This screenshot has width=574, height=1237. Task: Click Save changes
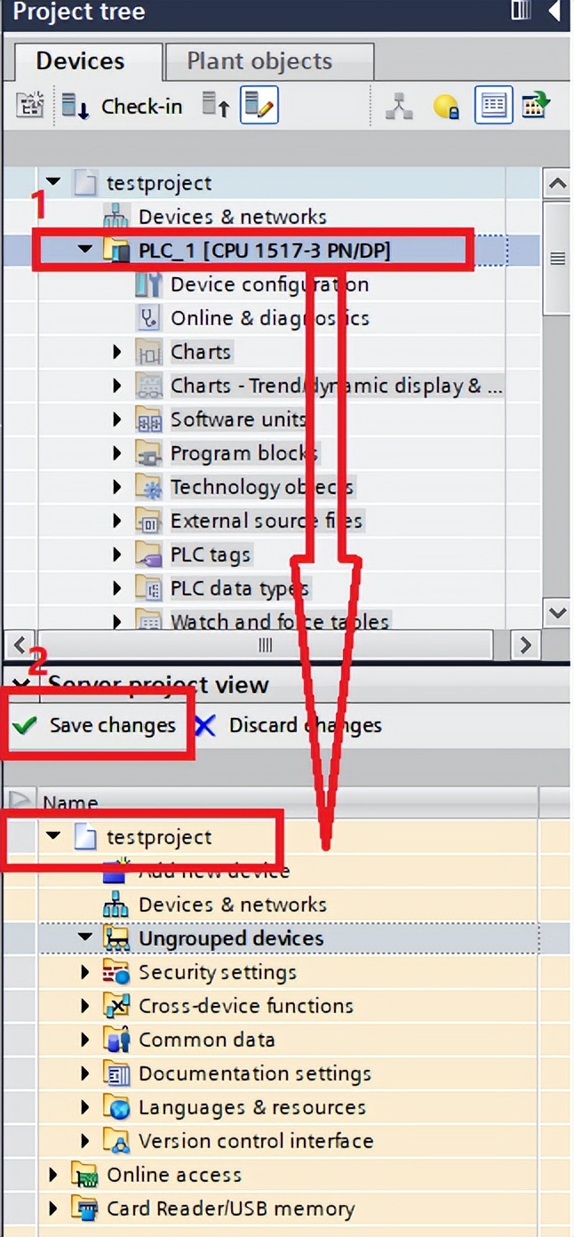96,725
